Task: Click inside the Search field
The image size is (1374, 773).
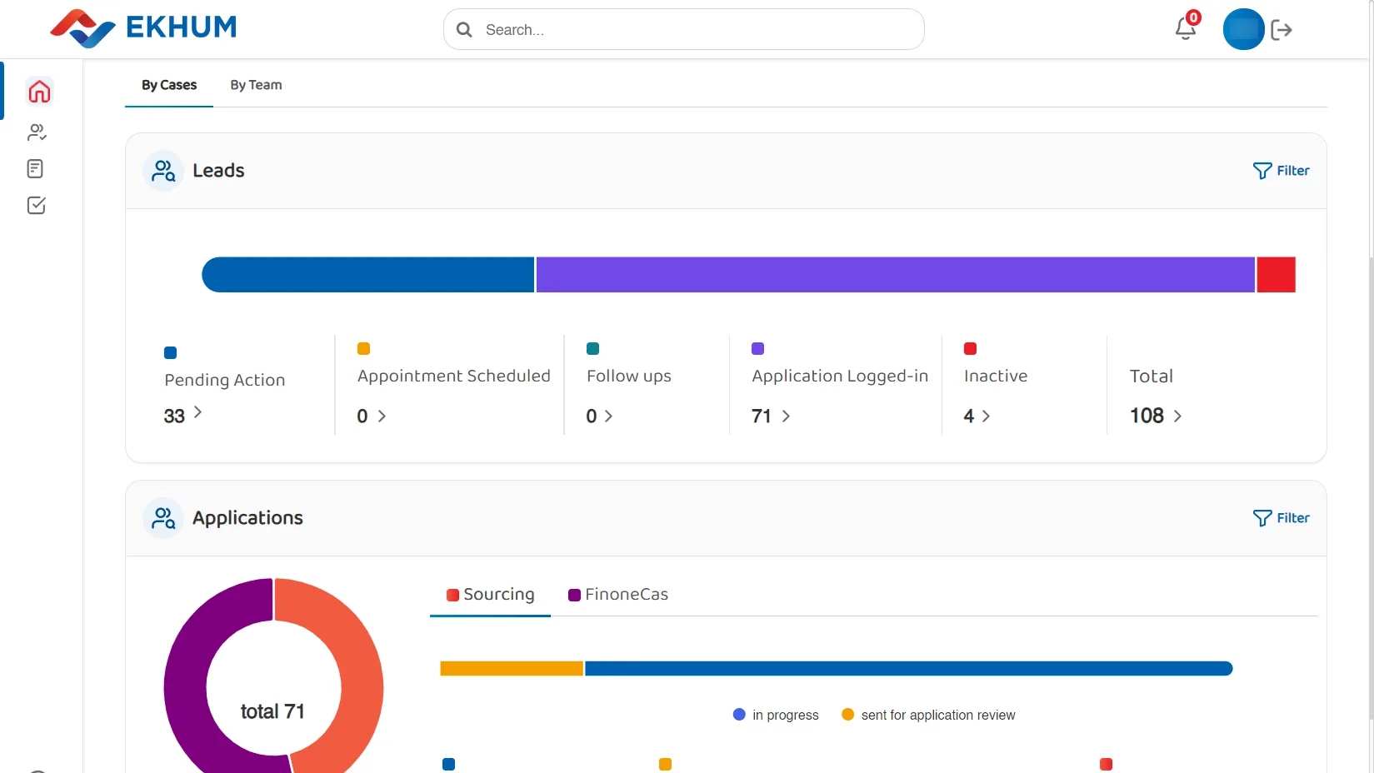Action: [x=683, y=29]
